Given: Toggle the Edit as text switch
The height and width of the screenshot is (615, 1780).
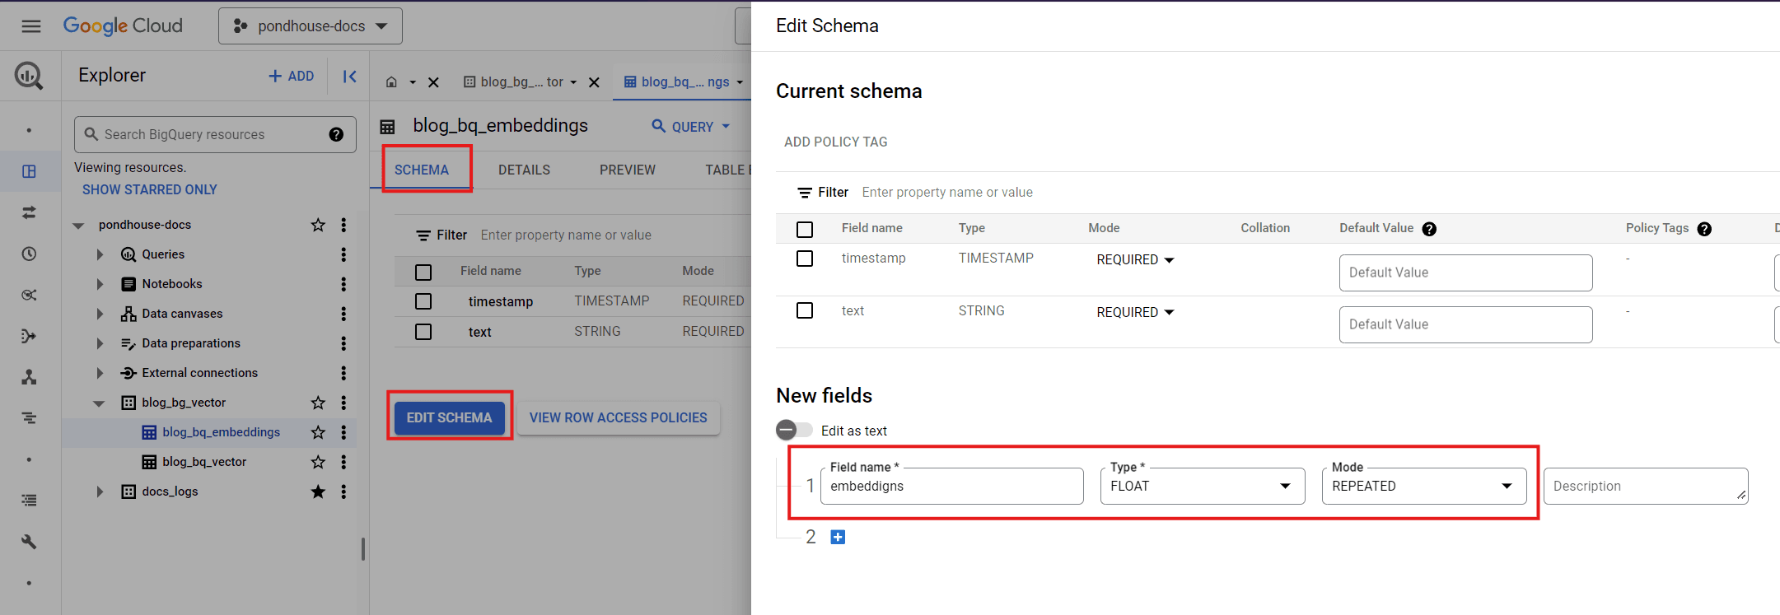Looking at the screenshot, I should tap(793, 430).
